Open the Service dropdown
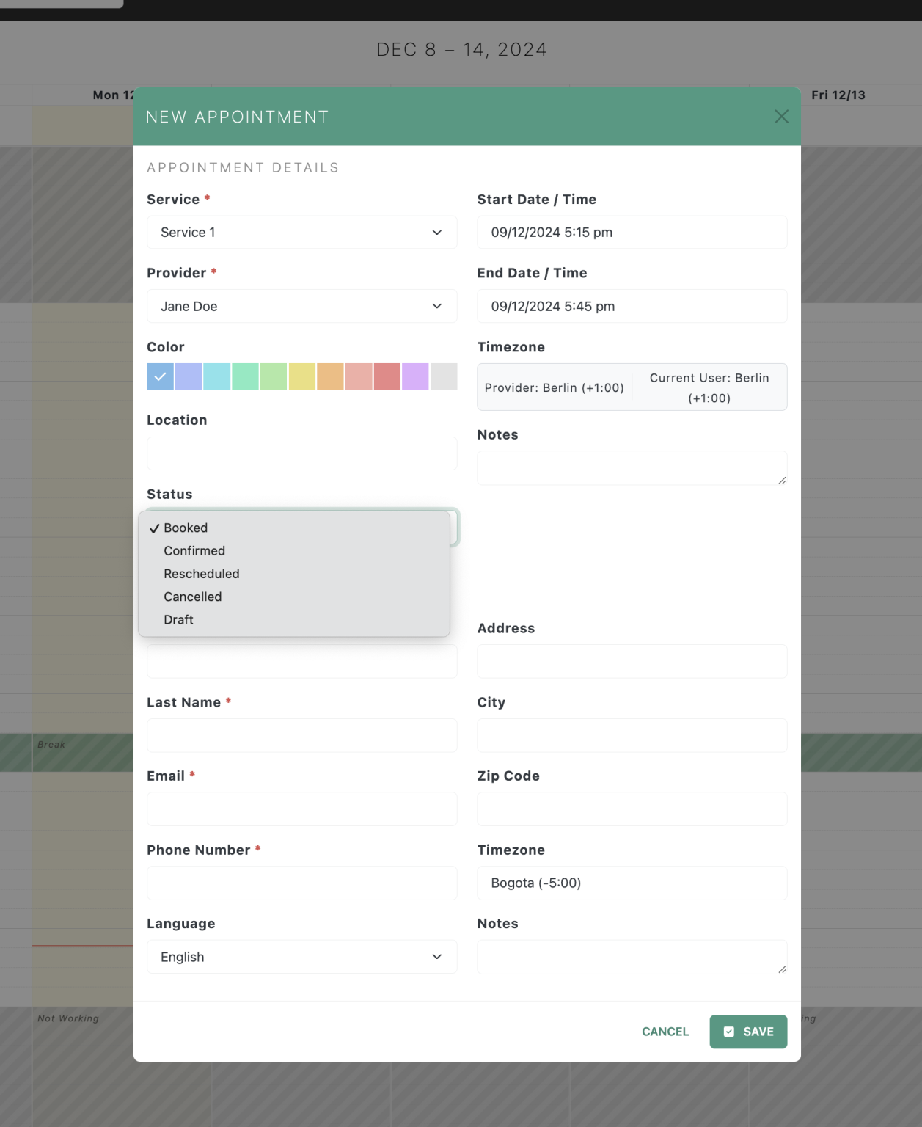 click(301, 232)
